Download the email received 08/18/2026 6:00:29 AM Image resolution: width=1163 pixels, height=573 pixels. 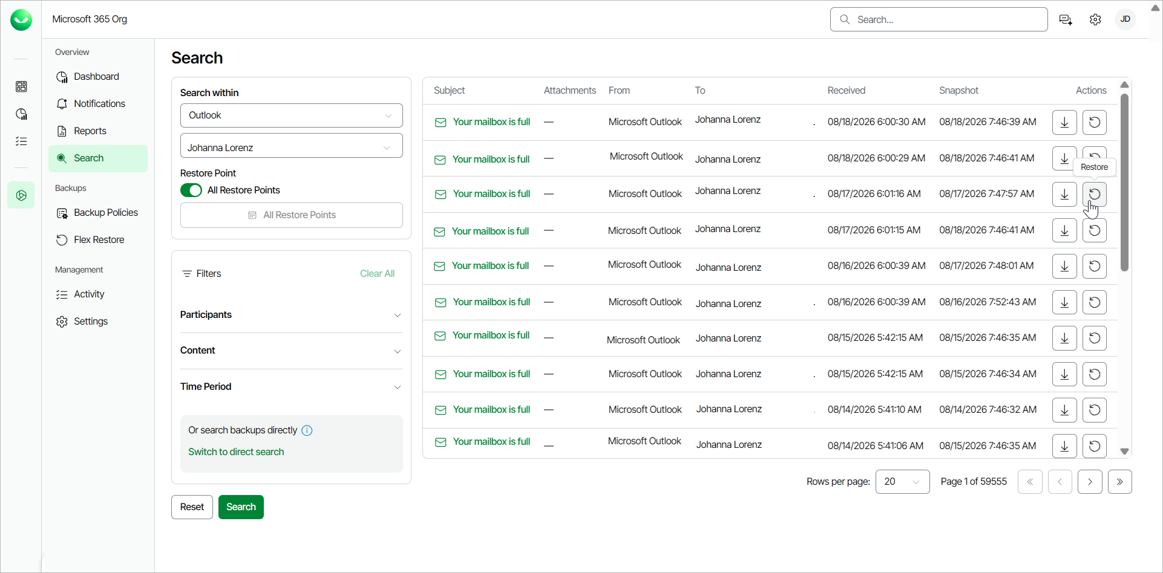[1064, 158]
